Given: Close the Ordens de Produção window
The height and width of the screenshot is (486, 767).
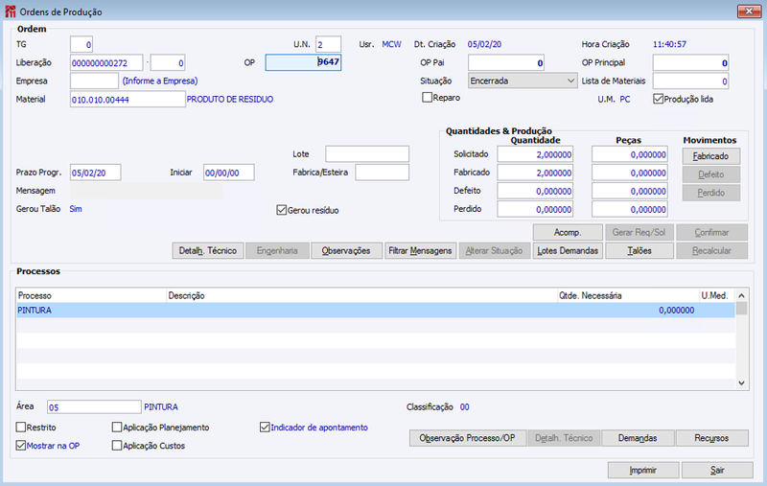Looking at the screenshot, I should (x=749, y=11).
